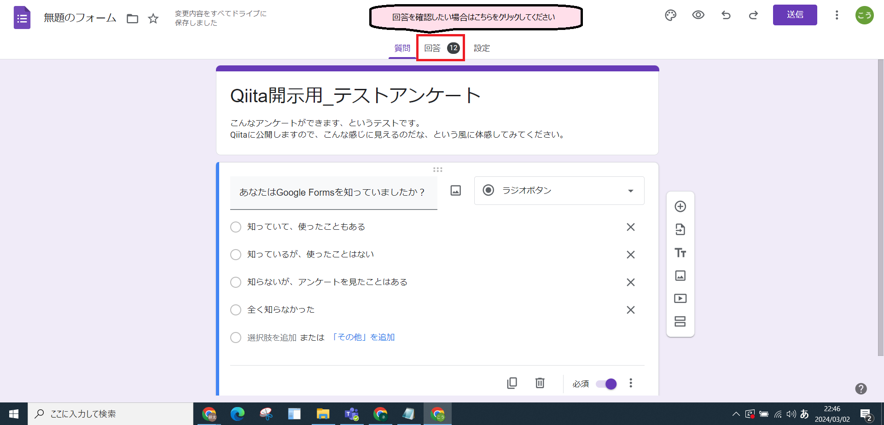This screenshot has height=425, width=884.
Task: Add a new section using the bottom sidebar icon
Action: tap(680, 321)
